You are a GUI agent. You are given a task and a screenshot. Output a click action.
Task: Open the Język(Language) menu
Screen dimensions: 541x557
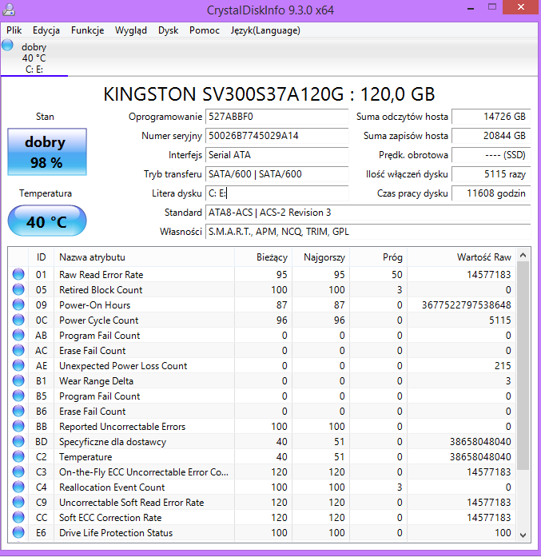(265, 30)
